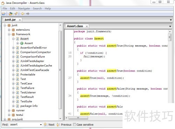Image resolution: width=175 pixels, height=129 pixels.
Task: Click the Find Previous arrow icon
Action: [x=58, y=124]
